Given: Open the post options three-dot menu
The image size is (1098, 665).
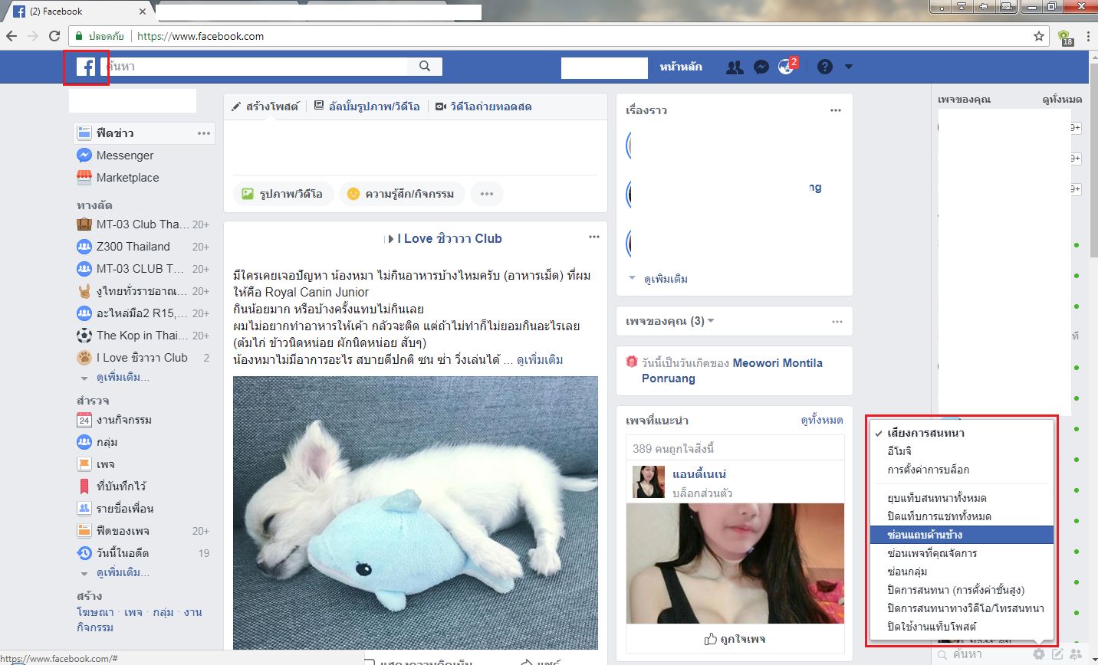Looking at the screenshot, I should [593, 237].
